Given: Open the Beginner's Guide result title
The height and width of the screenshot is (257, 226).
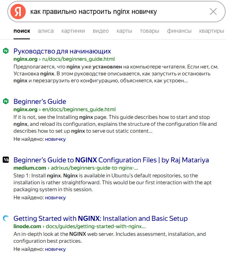Looking at the screenshot, I should tap(40, 102).
